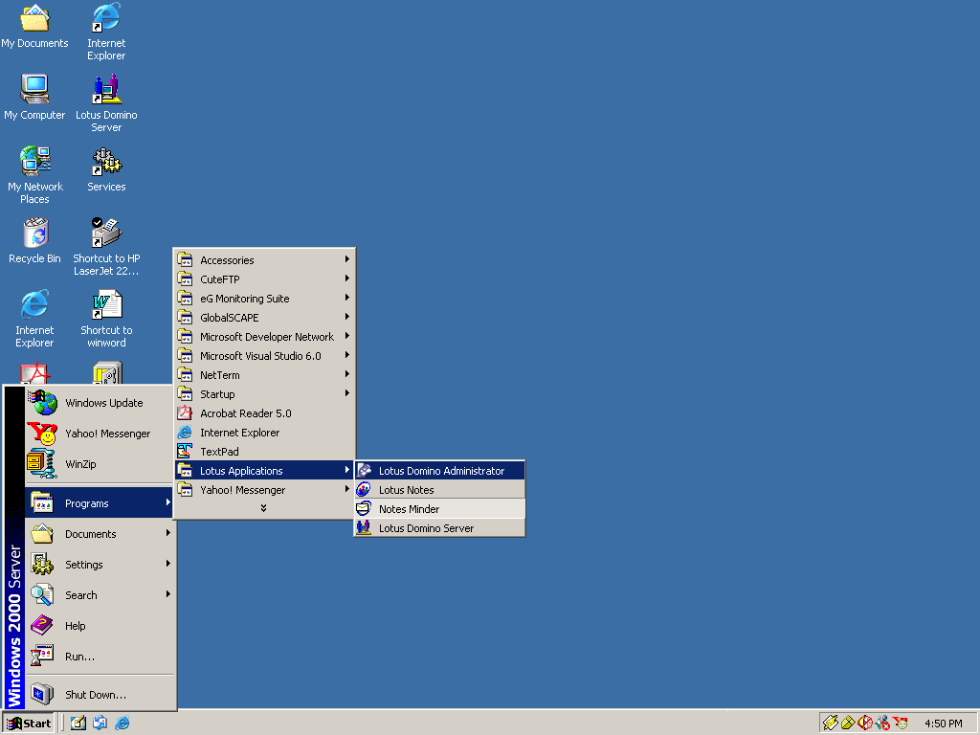Open TextPad from the Programs menu

[x=264, y=452]
